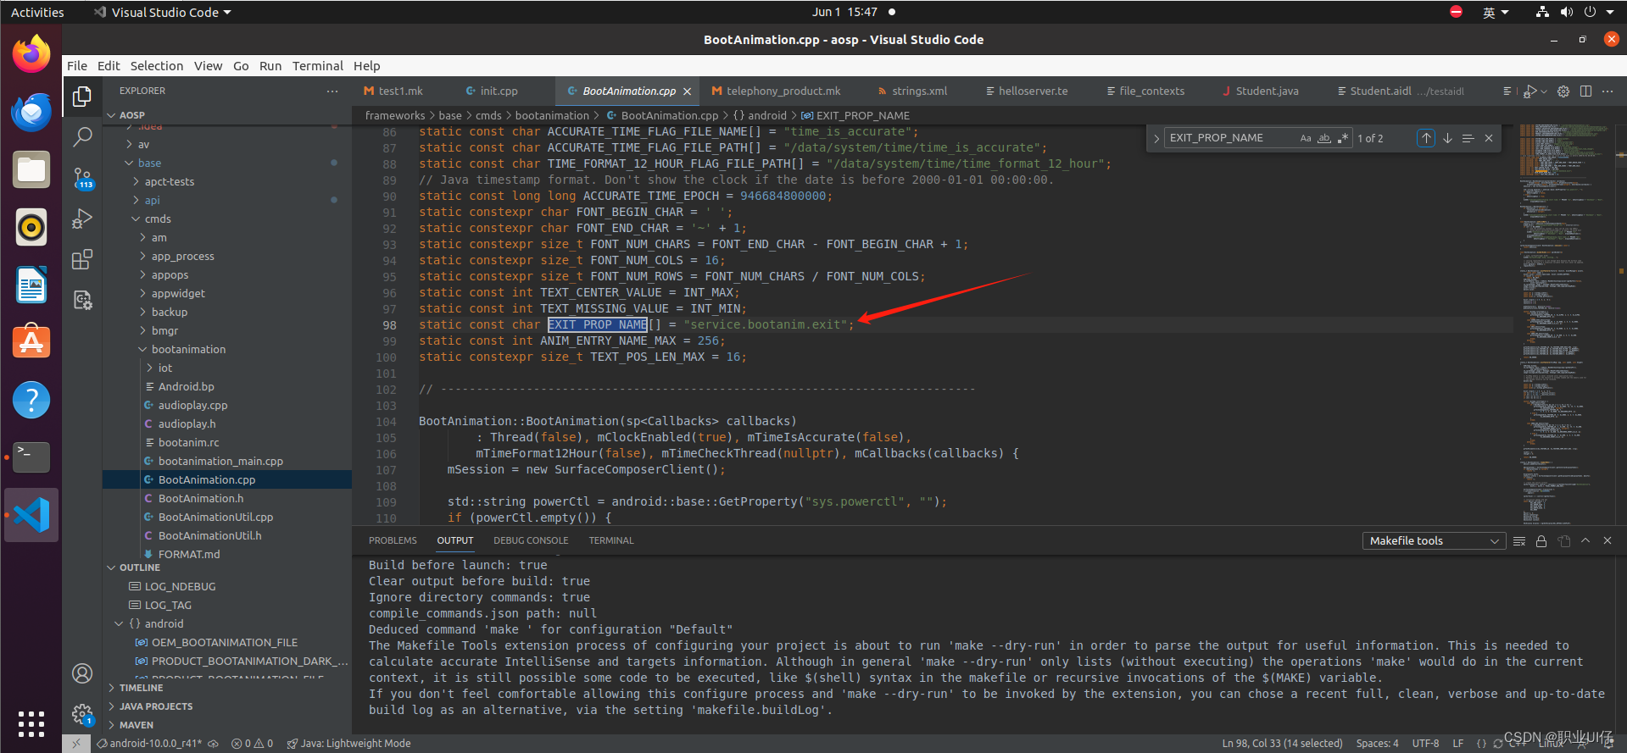The height and width of the screenshot is (753, 1627).
Task: Open the Run and Debug view
Action: click(82, 219)
